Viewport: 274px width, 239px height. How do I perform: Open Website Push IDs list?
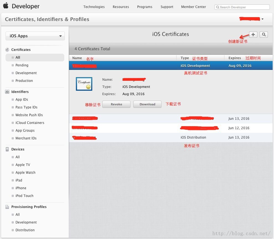click(29, 115)
